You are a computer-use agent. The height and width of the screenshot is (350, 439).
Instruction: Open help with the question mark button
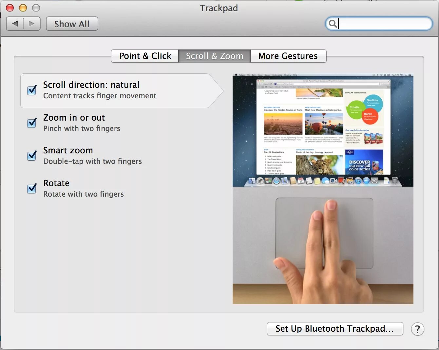point(417,329)
